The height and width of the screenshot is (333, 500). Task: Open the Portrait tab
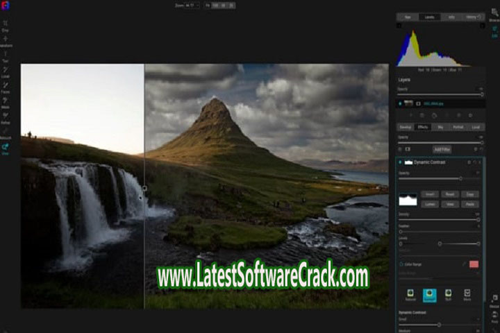click(458, 127)
